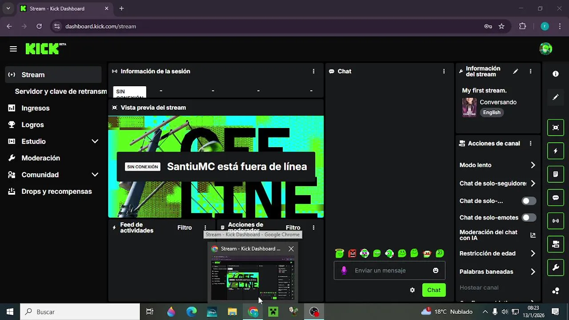This screenshot has width=569, height=320.
Task: Expand the Estudio sidebar section
Action: point(95,141)
